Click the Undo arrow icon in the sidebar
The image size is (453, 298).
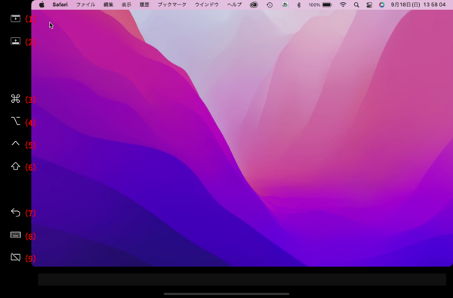pyautogui.click(x=16, y=213)
